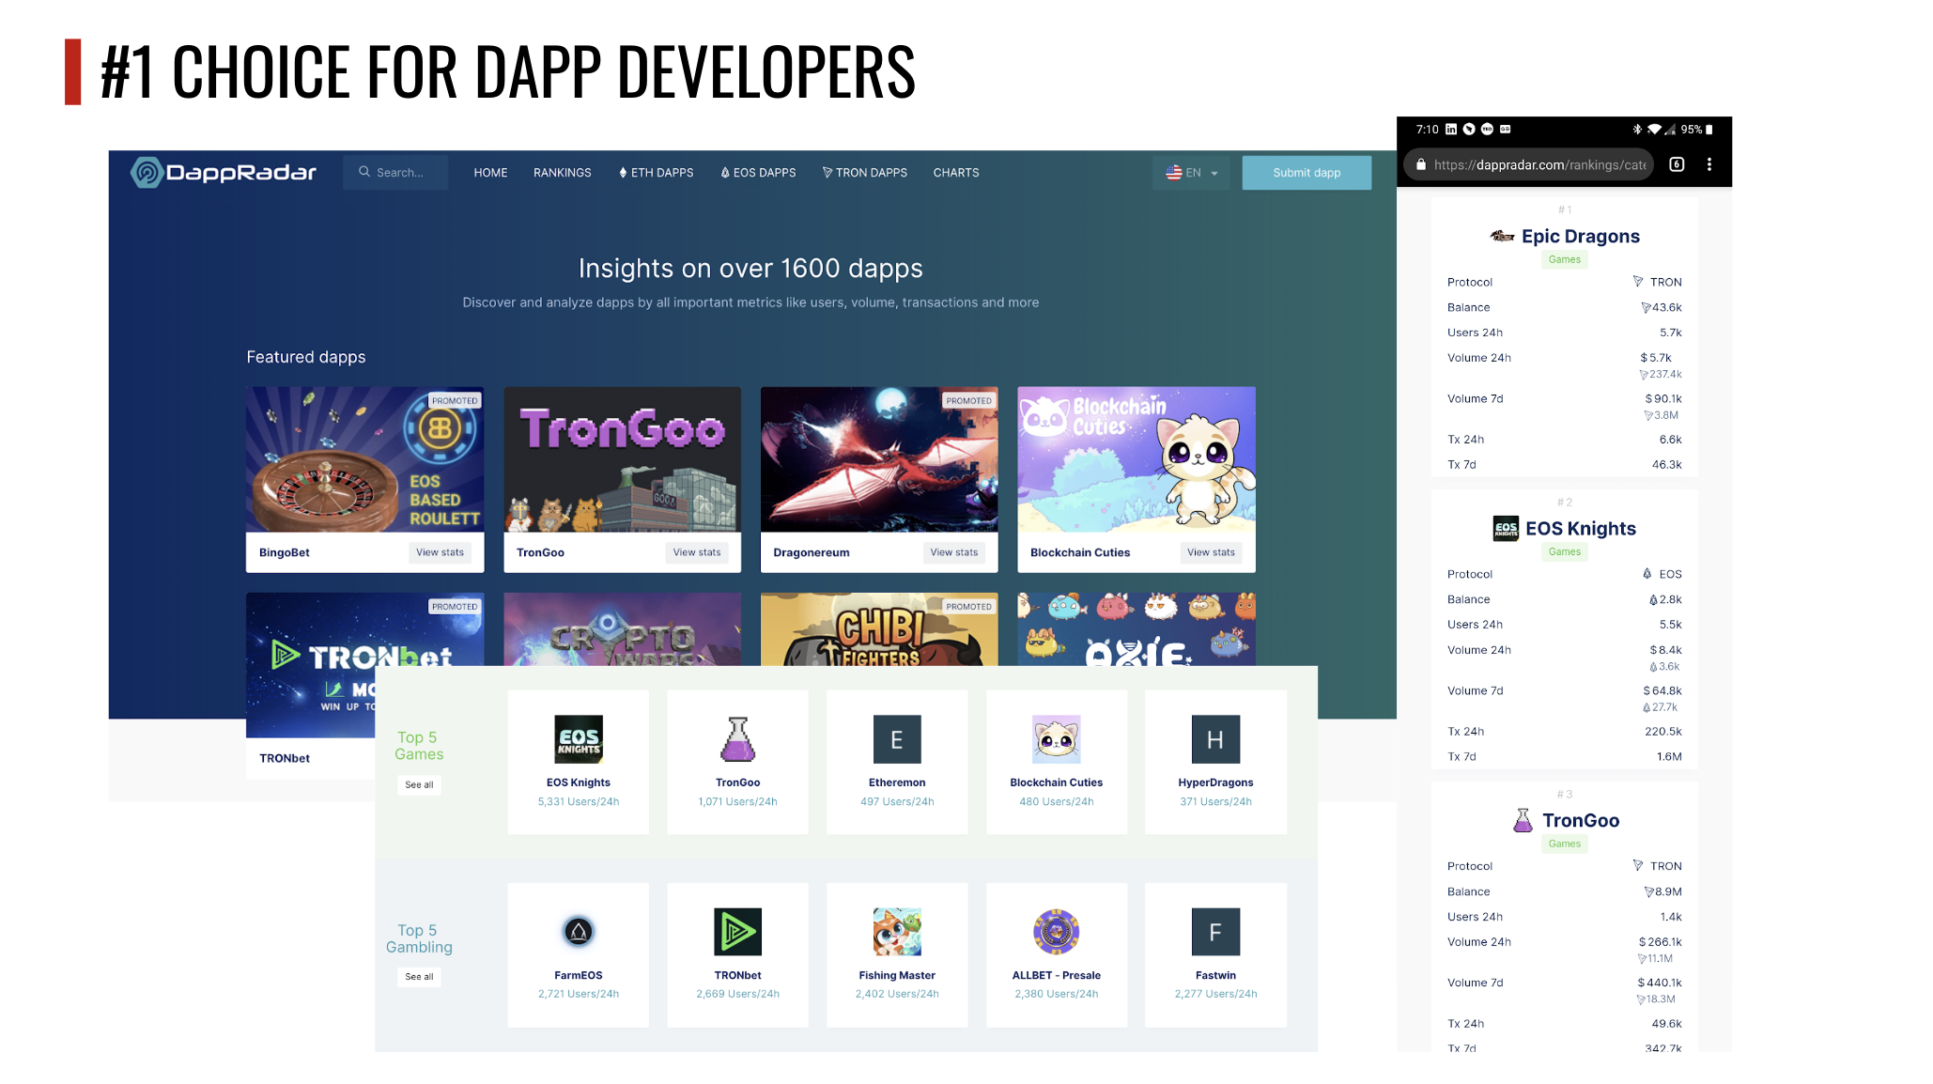The image size is (1933, 1084).
Task: View stats for Dragonereum
Action: click(954, 552)
